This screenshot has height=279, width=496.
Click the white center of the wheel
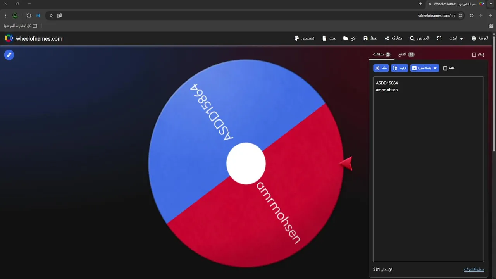[x=246, y=163]
